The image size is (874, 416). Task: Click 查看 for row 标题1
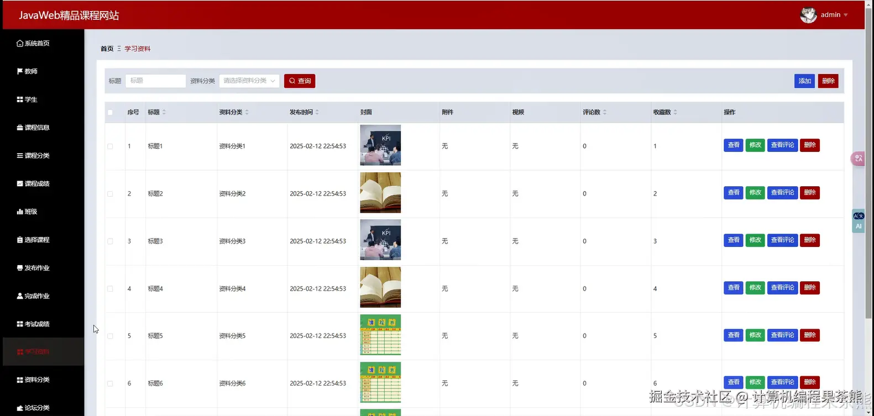[734, 145]
